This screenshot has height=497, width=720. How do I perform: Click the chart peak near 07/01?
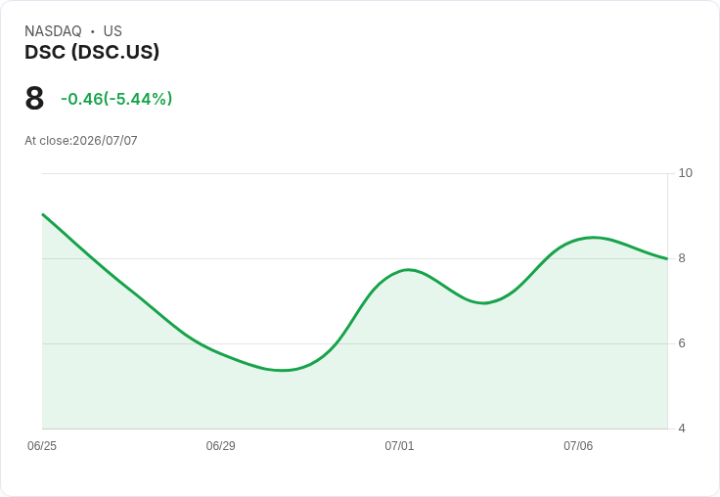(408, 270)
